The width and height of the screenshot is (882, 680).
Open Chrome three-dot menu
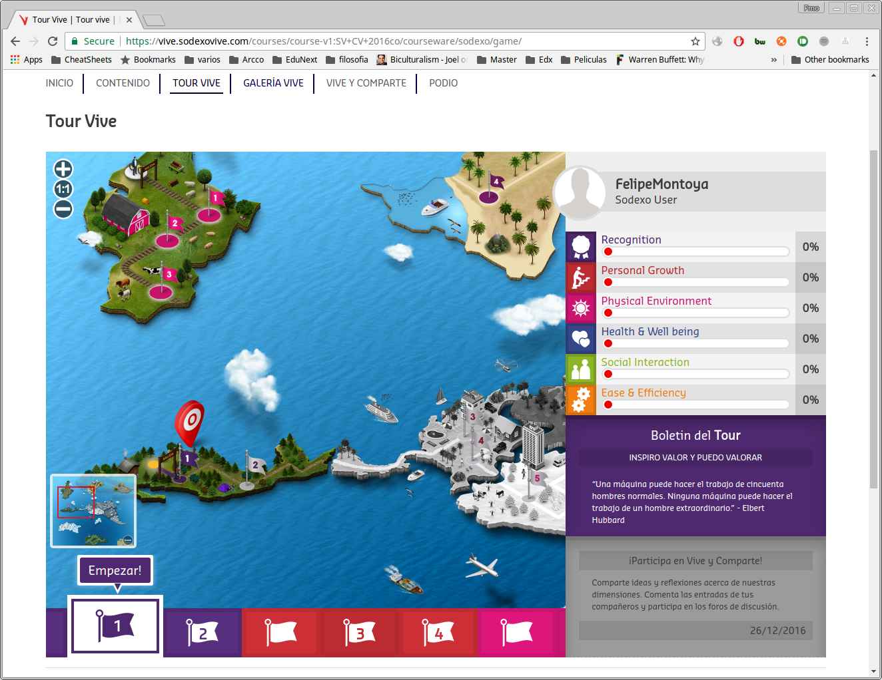click(x=867, y=41)
